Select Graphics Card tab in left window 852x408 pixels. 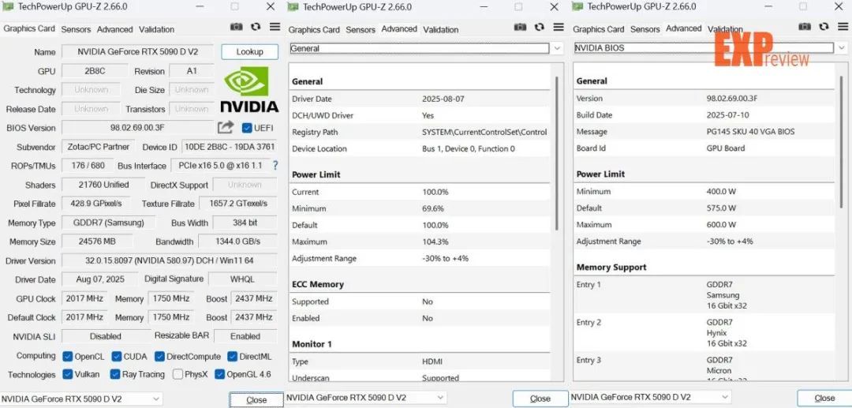pos(29,28)
